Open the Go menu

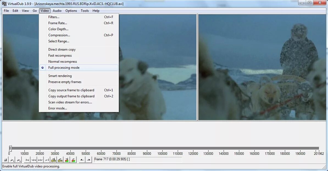(35, 11)
